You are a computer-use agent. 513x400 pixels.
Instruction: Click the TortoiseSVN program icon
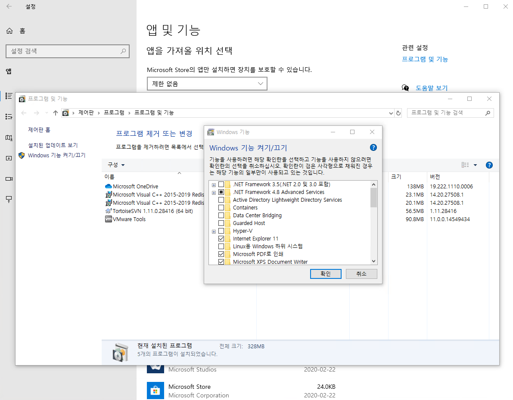[x=108, y=211]
